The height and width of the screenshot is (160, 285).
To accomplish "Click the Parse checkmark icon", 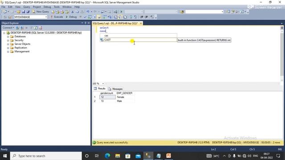I will click(85, 17).
